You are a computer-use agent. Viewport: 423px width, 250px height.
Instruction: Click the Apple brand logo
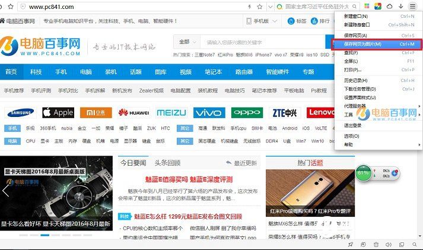click(x=58, y=113)
